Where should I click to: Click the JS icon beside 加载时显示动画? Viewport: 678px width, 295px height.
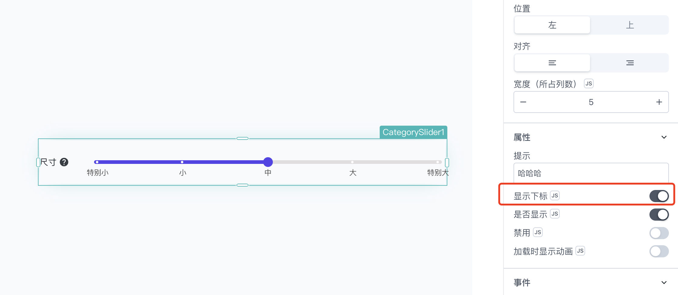point(580,251)
